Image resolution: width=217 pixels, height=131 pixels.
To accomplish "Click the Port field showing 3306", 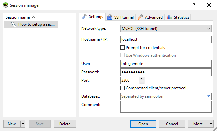I will click(x=130, y=80).
